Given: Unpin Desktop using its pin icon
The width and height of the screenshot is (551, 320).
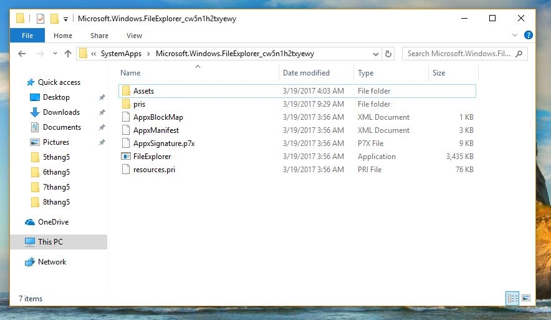Looking at the screenshot, I should click(x=102, y=97).
